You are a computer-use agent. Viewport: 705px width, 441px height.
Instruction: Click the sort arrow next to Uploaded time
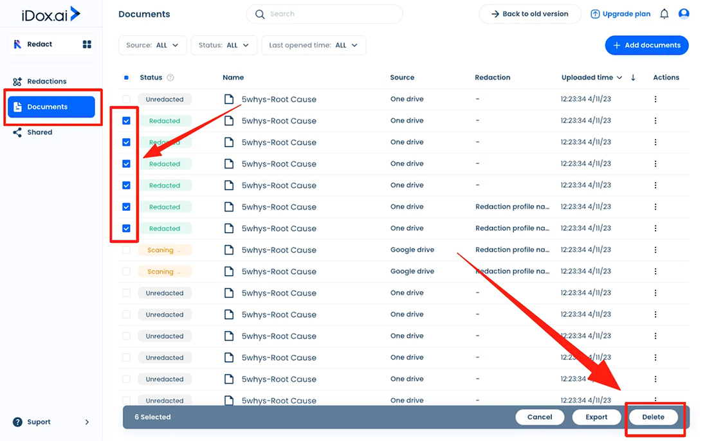coord(633,78)
